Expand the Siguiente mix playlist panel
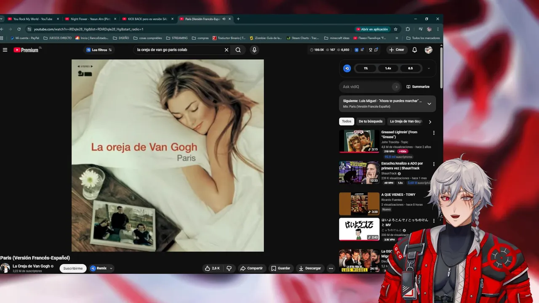The image size is (539, 303). pos(429,104)
